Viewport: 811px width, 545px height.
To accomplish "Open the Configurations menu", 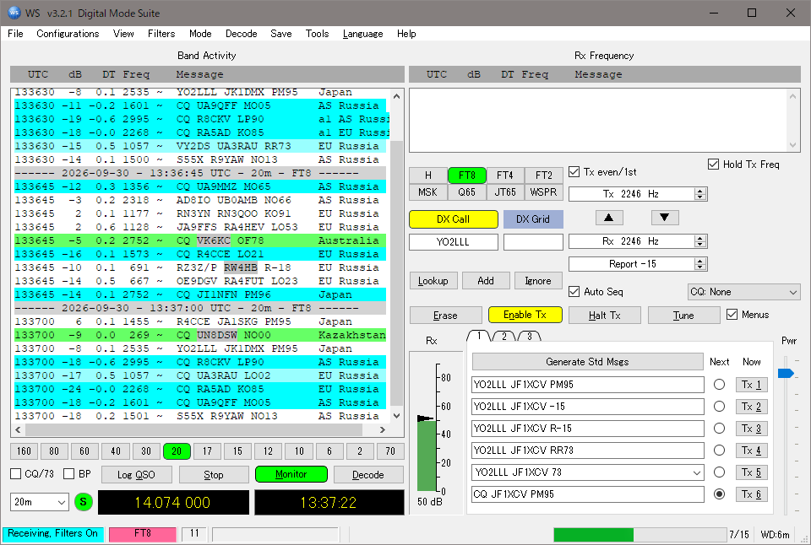I will coord(68,34).
